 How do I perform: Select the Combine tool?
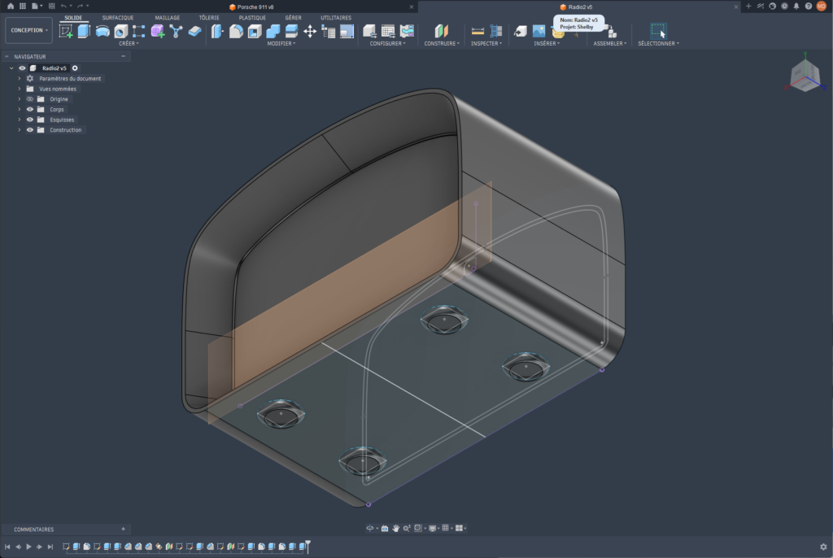[x=273, y=32]
